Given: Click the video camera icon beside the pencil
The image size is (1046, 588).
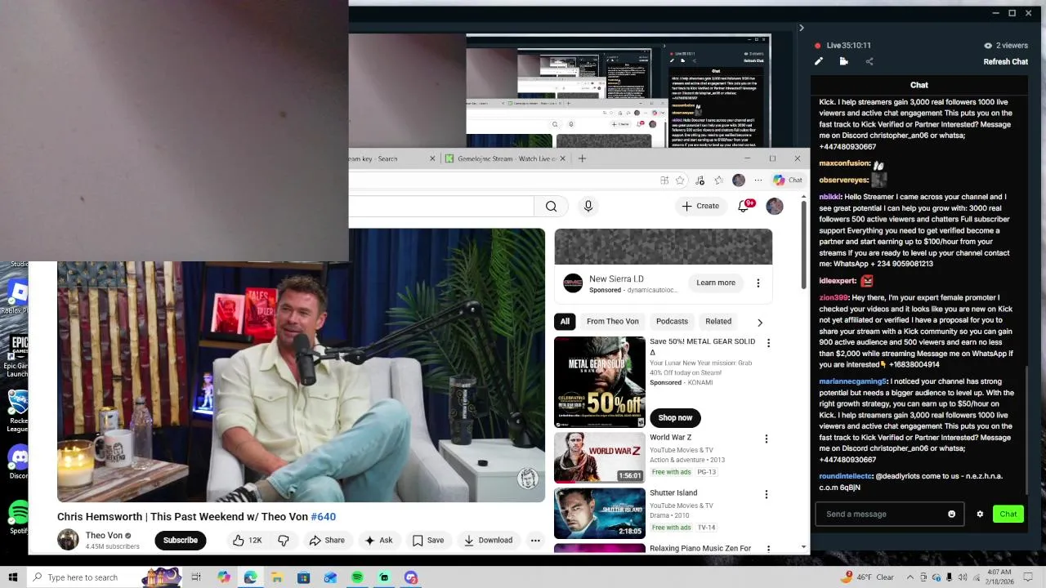Looking at the screenshot, I should click(843, 61).
